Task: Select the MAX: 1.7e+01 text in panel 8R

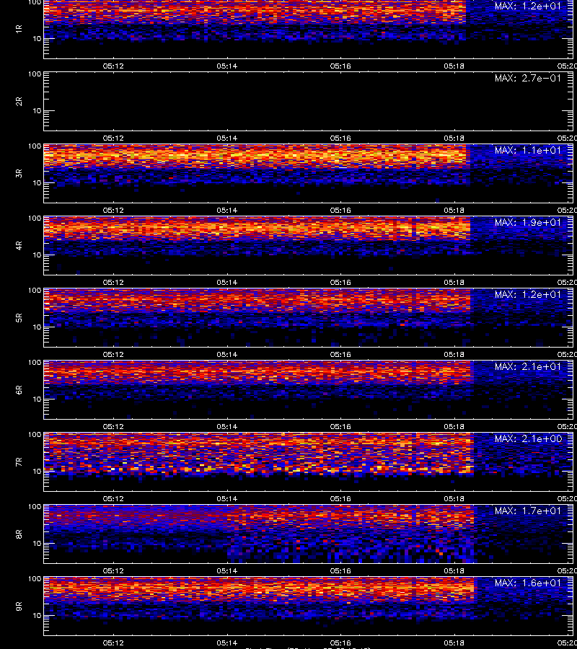Action: (528, 511)
